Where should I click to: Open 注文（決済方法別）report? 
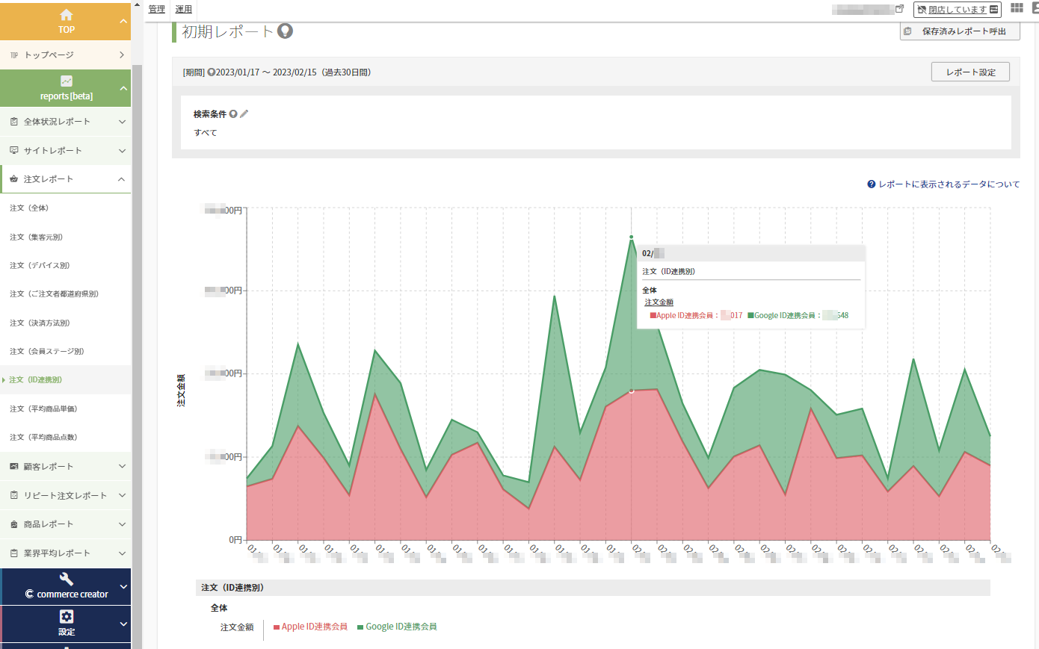40,323
